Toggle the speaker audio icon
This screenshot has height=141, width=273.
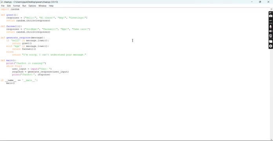pos(271,31)
